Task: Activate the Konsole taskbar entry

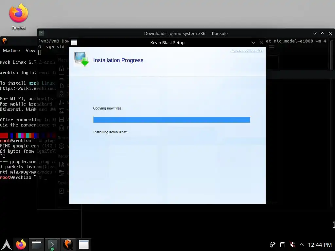Action: (52, 244)
